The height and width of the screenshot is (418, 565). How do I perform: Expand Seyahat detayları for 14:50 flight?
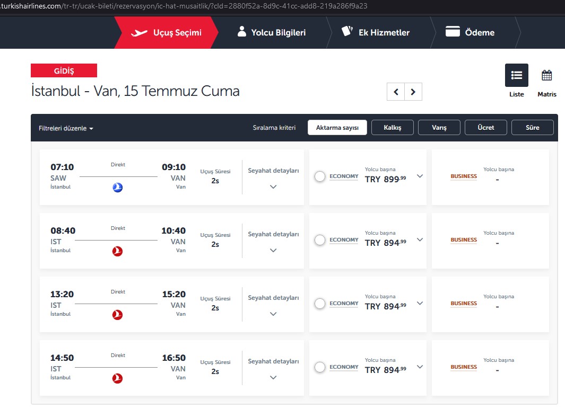273,378
